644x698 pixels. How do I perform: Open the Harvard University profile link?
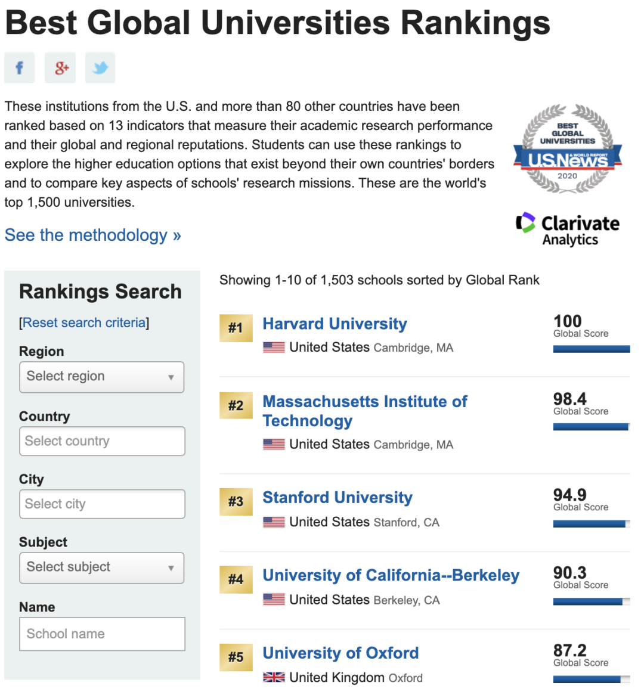click(335, 324)
